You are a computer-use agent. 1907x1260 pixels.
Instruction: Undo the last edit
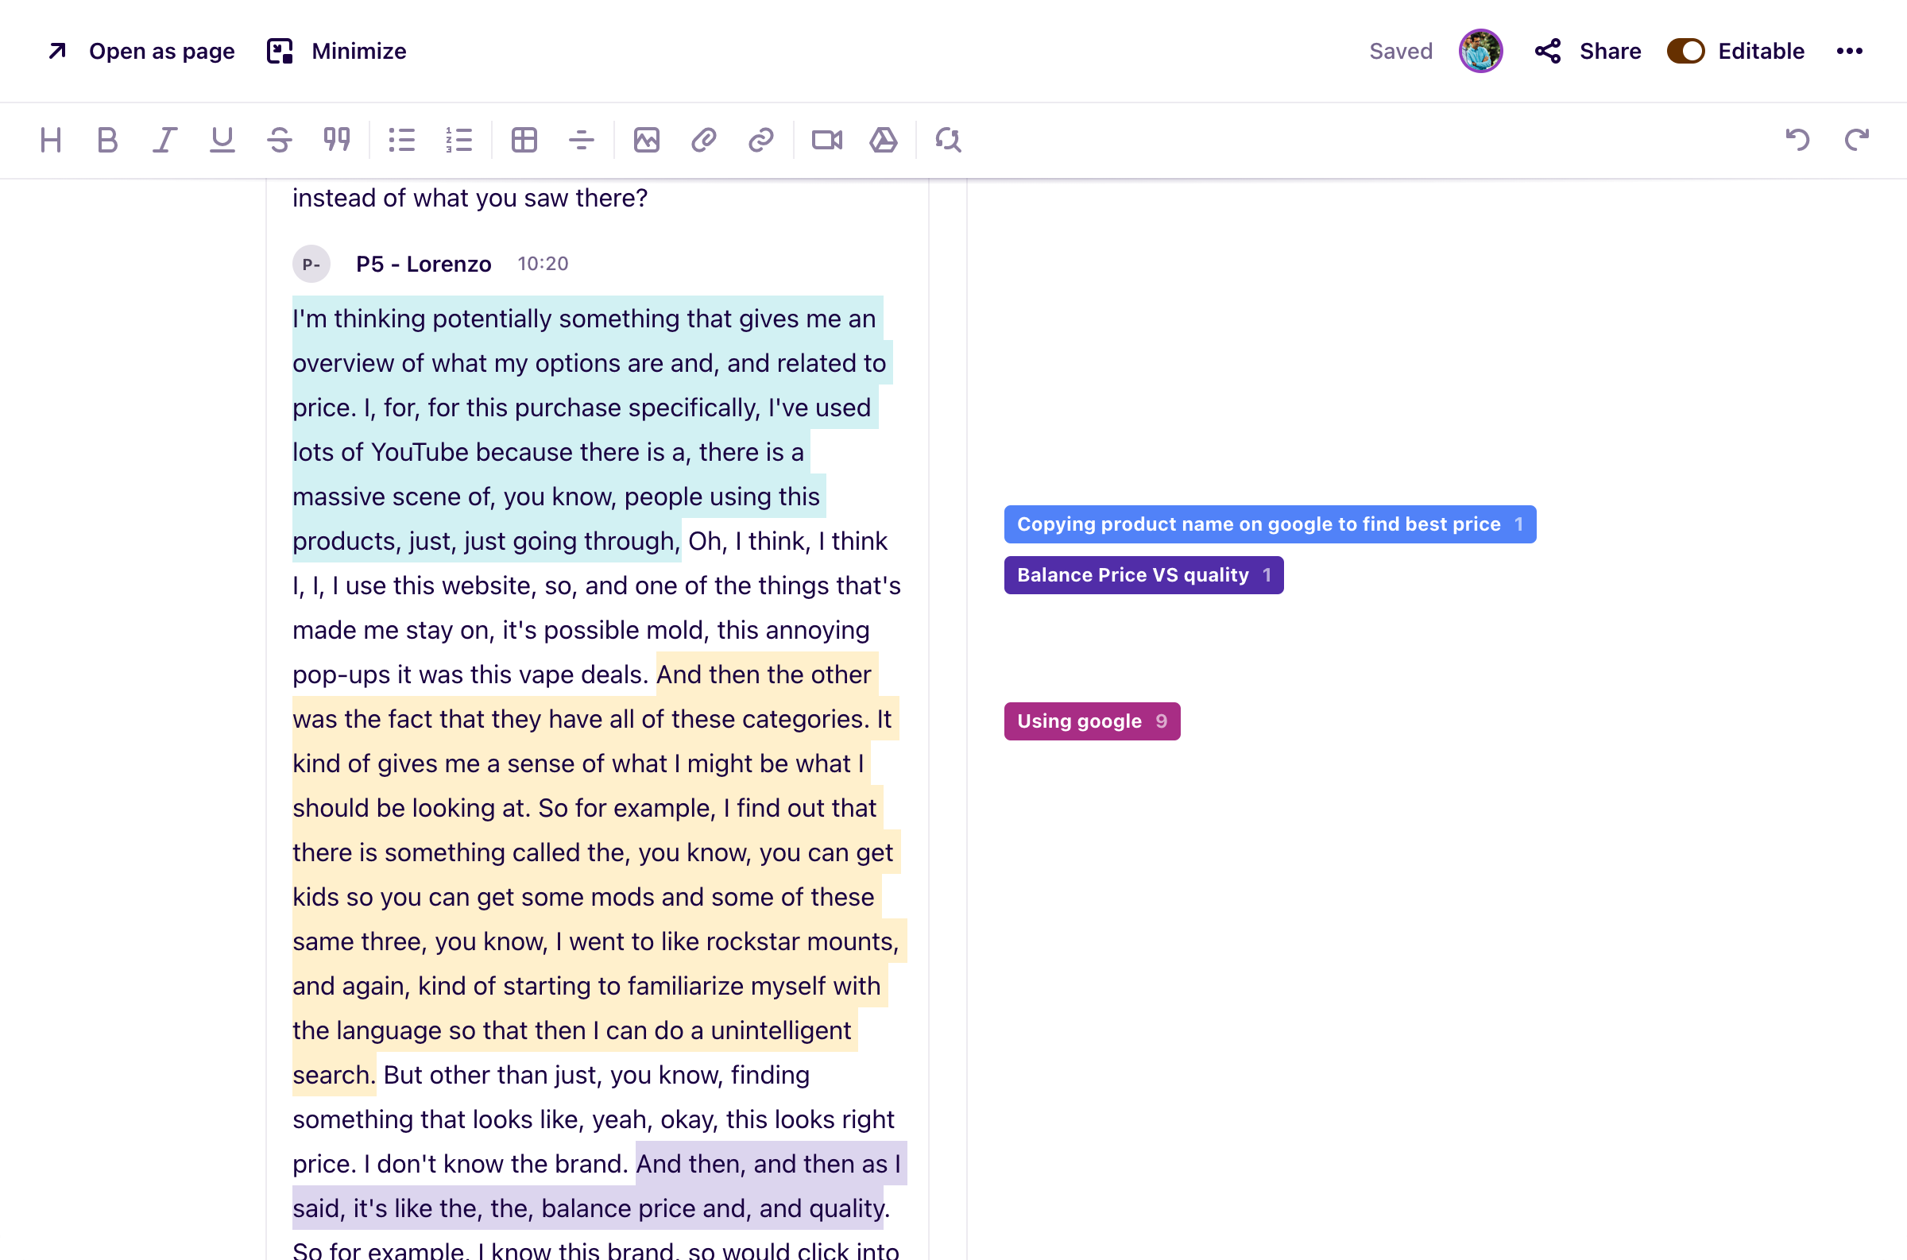[x=1797, y=141]
